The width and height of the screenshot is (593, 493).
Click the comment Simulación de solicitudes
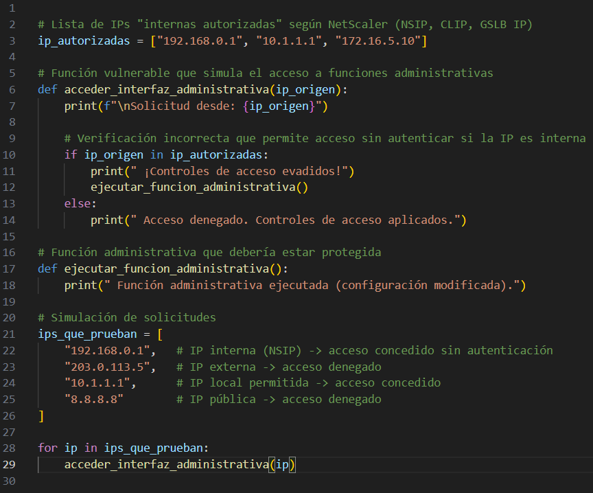click(127, 318)
